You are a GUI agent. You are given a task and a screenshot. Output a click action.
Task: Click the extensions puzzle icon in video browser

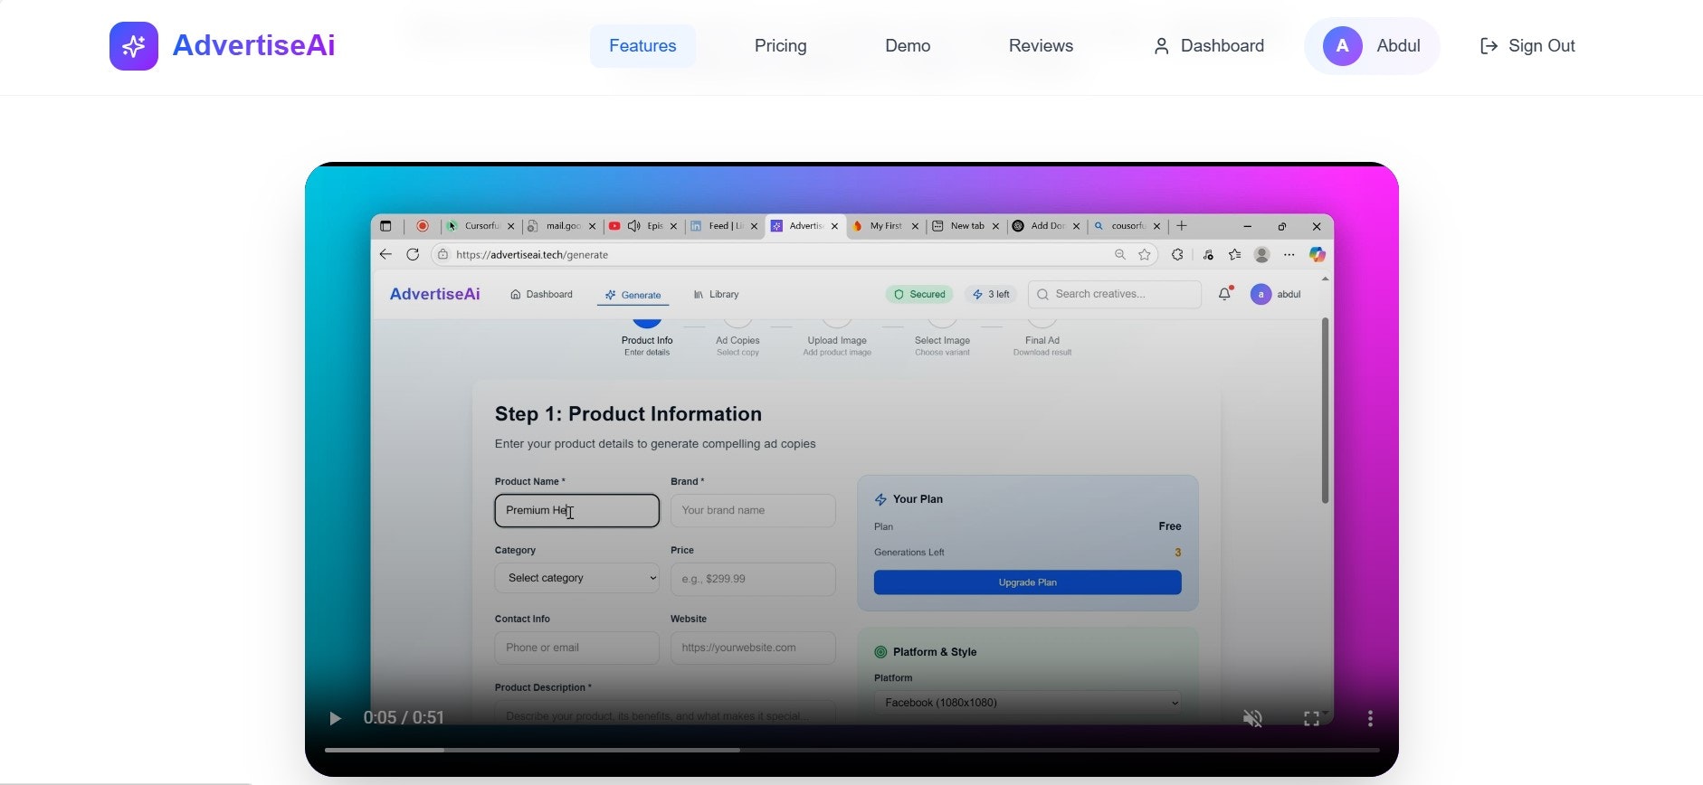coord(1177,255)
